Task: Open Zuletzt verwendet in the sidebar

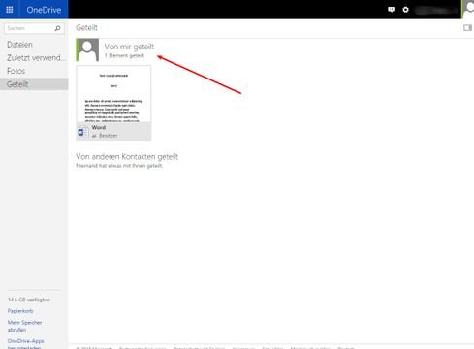Action: click(36, 58)
